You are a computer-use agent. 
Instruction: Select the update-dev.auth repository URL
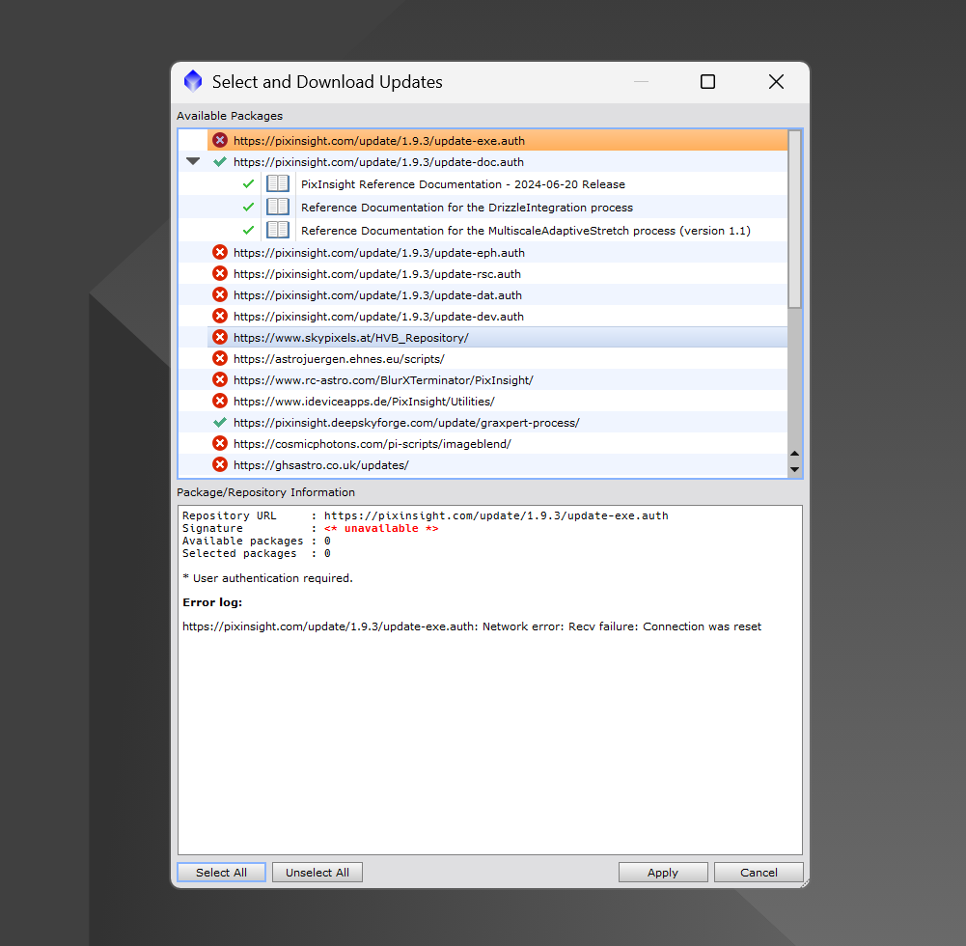pyautogui.click(x=378, y=317)
